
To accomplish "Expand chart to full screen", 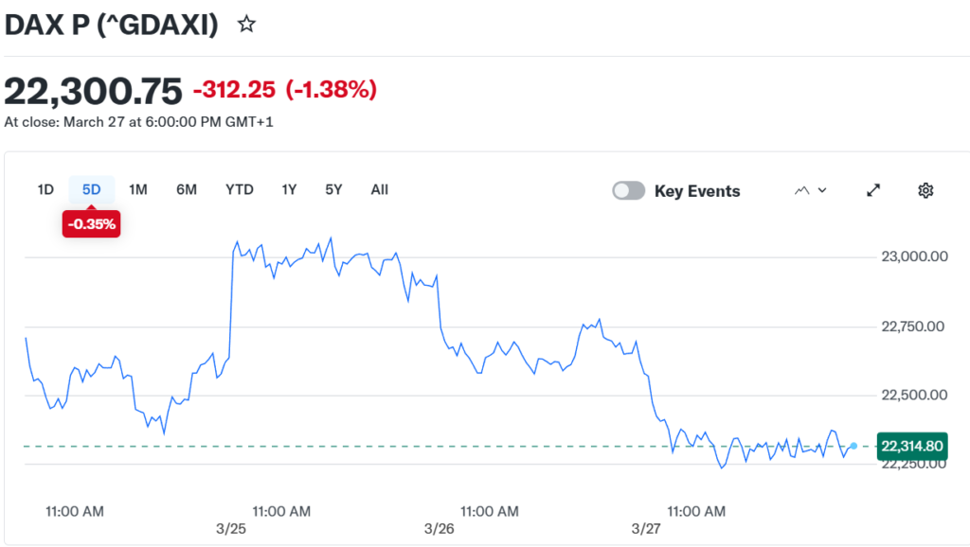I will point(873,190).
